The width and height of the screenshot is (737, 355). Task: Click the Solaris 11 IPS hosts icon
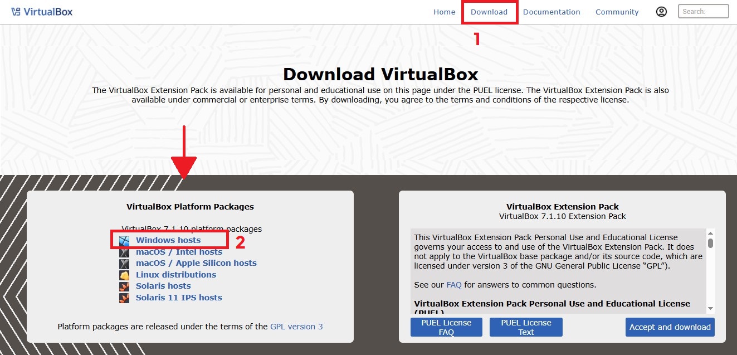click(124, 298)
